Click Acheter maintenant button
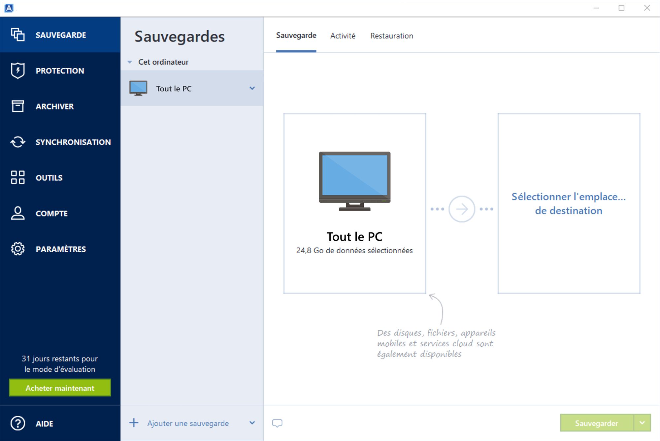The image size is (660, 441). 60,388
